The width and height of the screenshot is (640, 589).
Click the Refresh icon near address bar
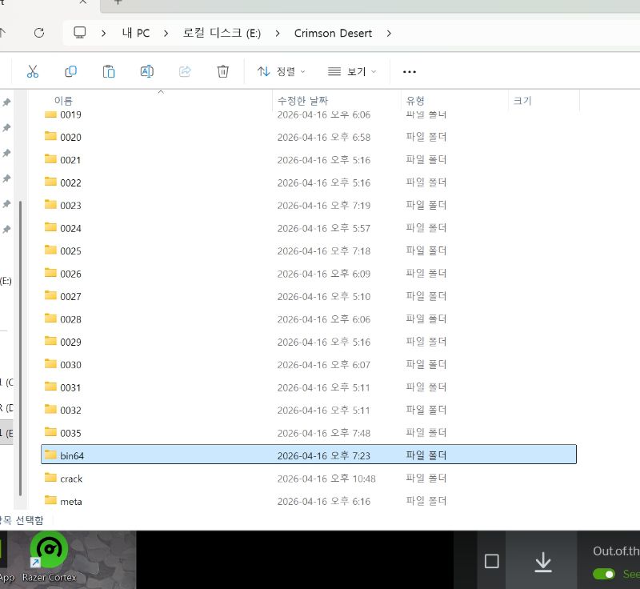[x=38, y=33]
